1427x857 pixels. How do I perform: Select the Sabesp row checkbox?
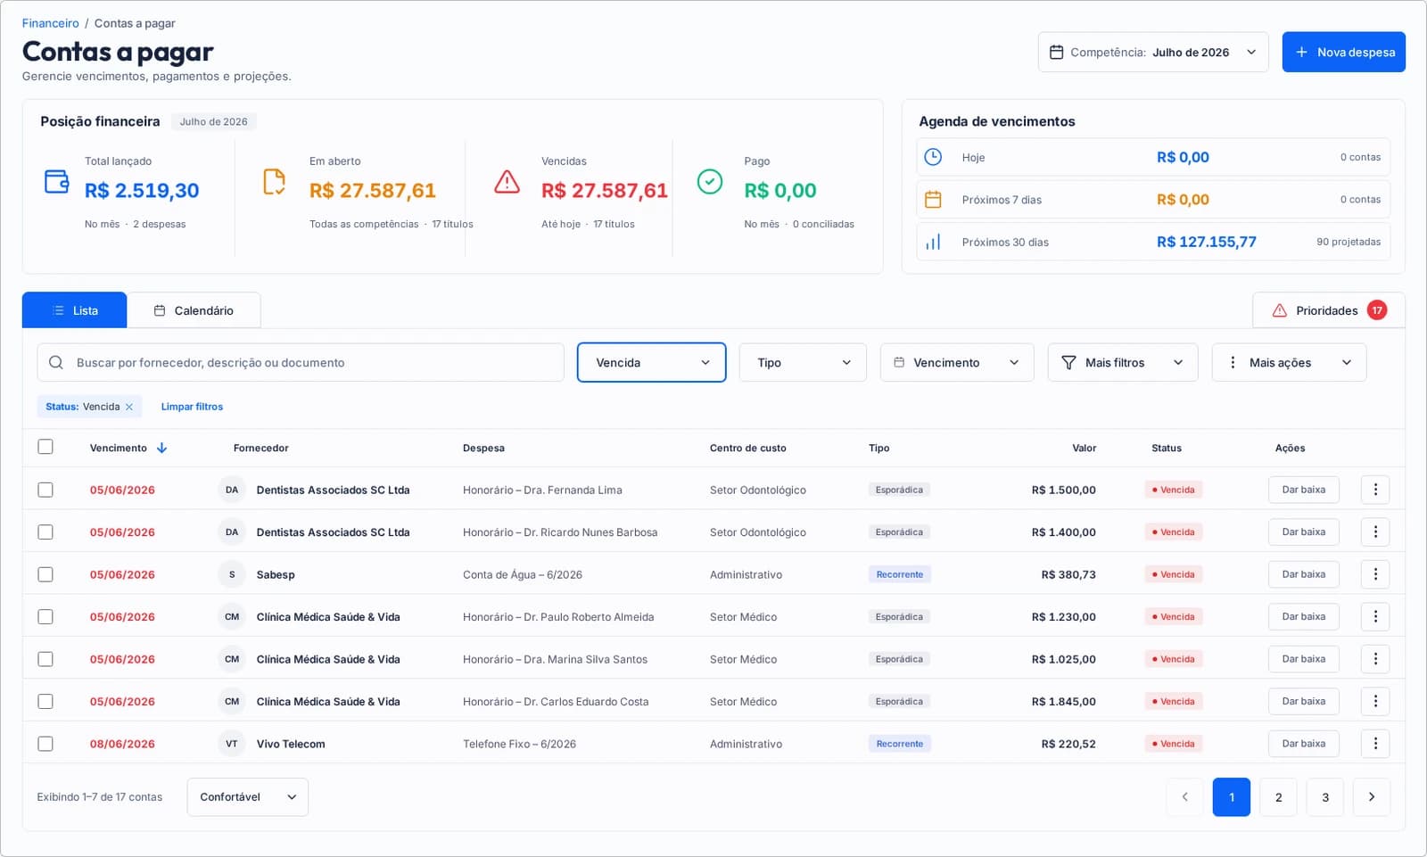point(45,574)
